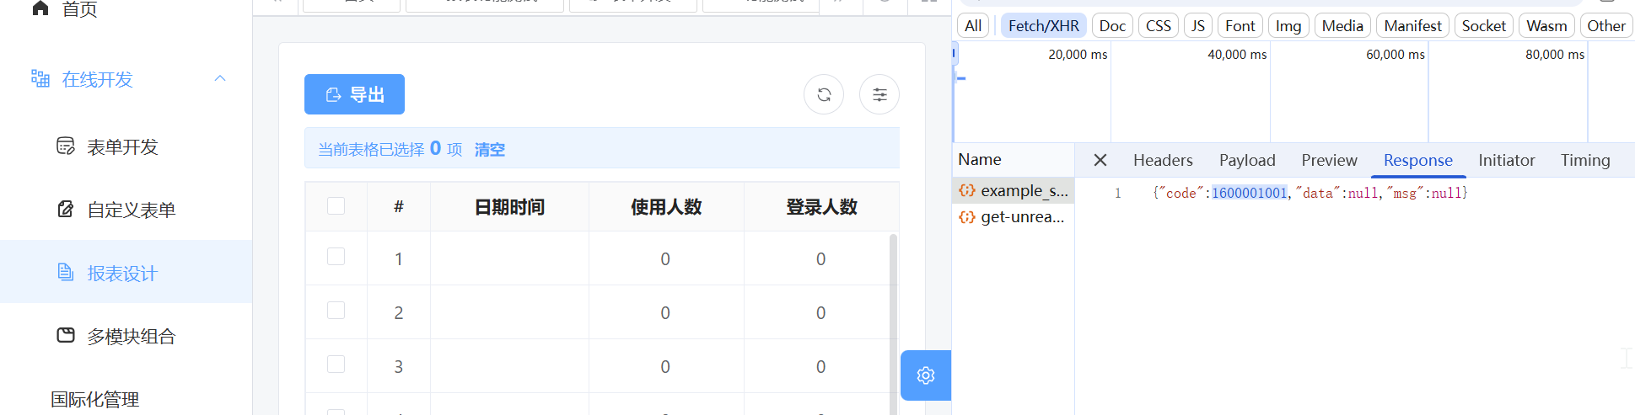Viewport: 1635px width, 415px height.
Task: Select the example_s... network request
Action: pos(1014,191)
